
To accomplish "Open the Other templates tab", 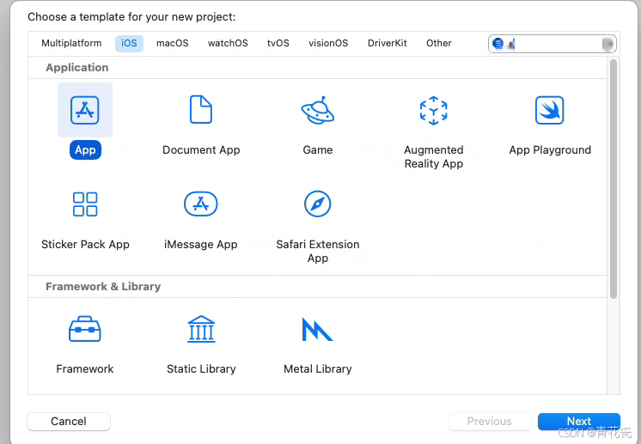I will [x=438, y=43].
